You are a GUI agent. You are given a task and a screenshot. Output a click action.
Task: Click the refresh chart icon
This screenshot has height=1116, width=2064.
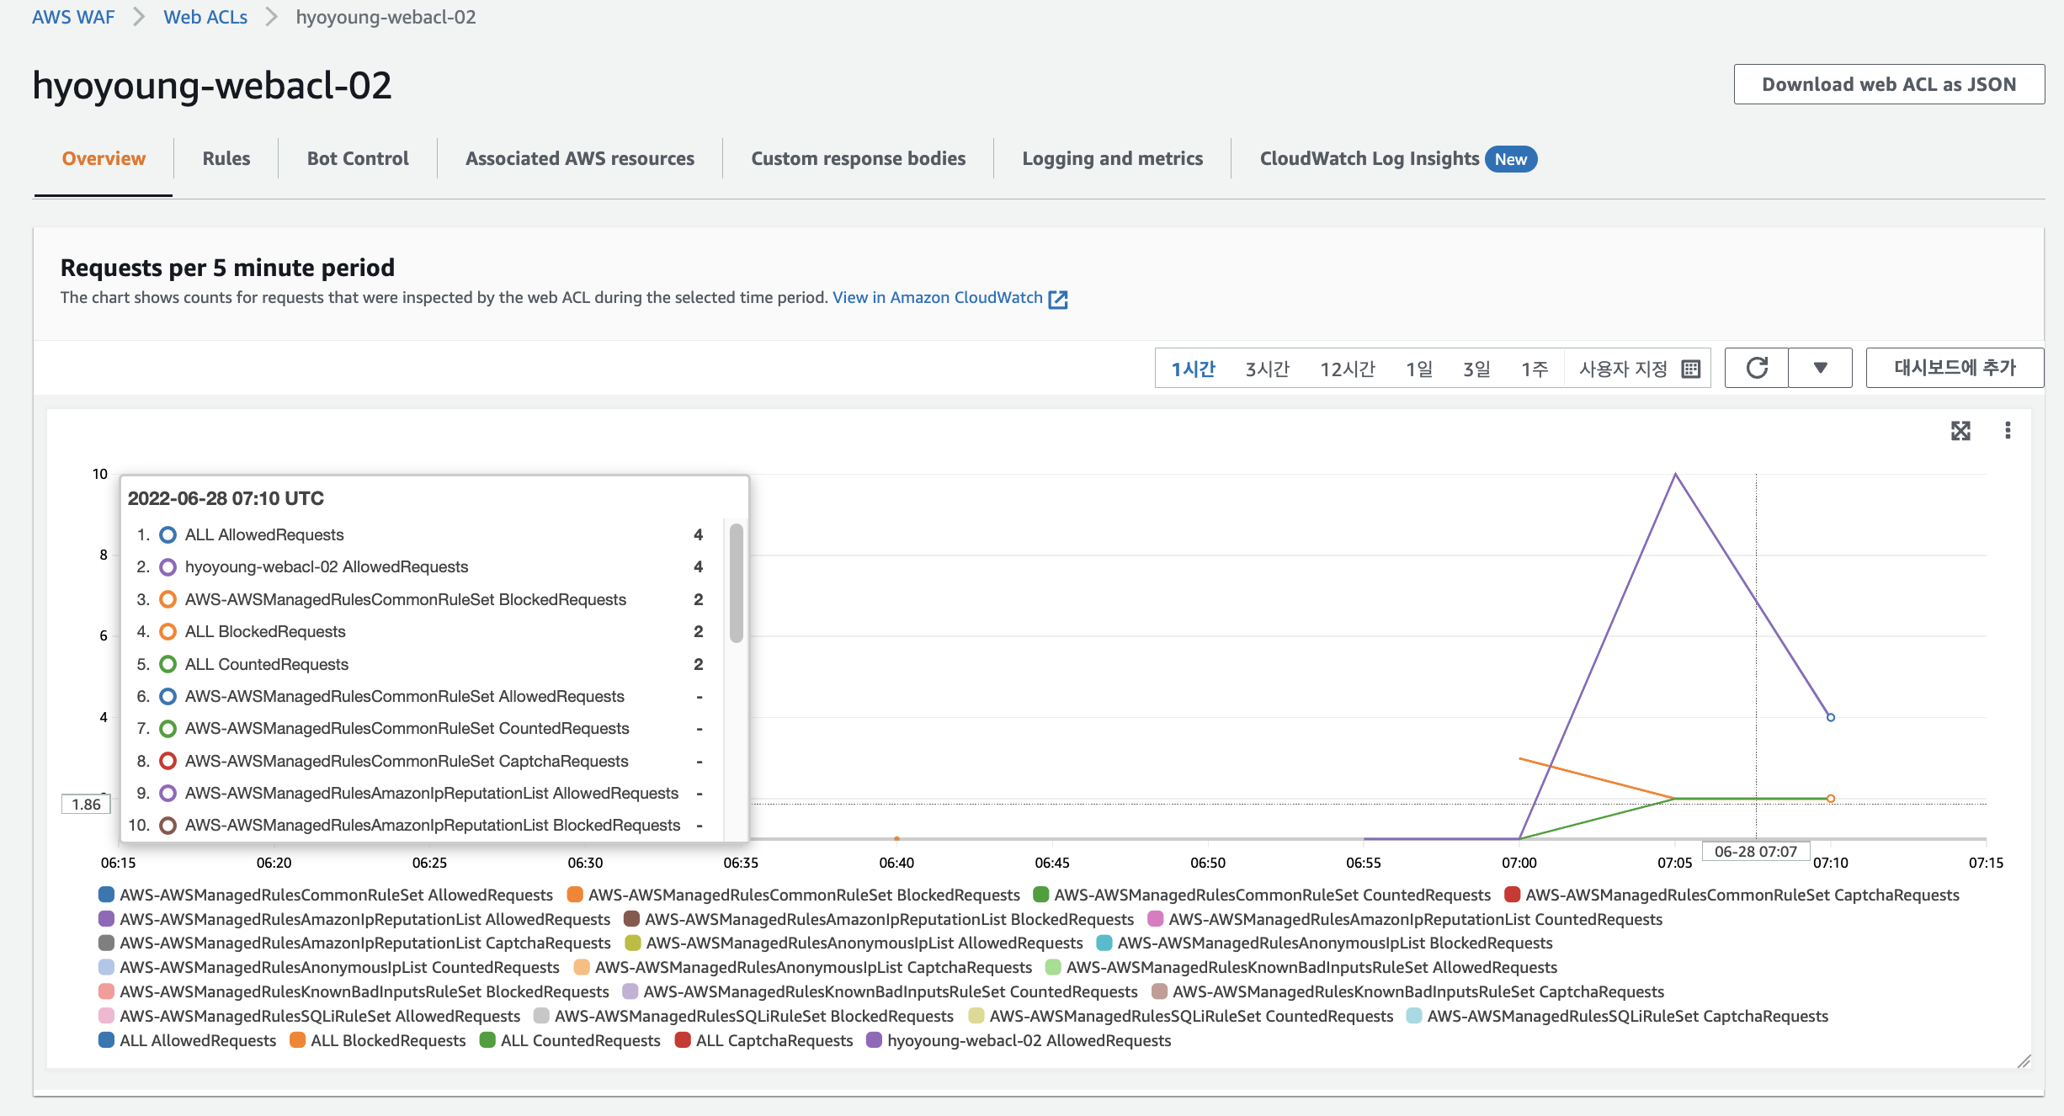[x=1757, y=368]
